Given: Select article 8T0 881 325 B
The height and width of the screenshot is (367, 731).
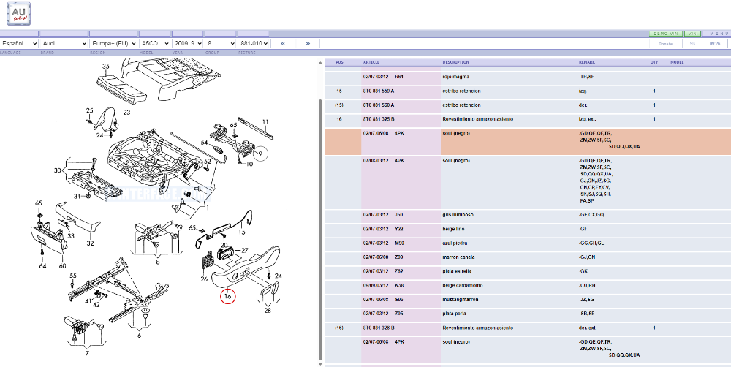Looking at the screenshot, I should 379,119.
